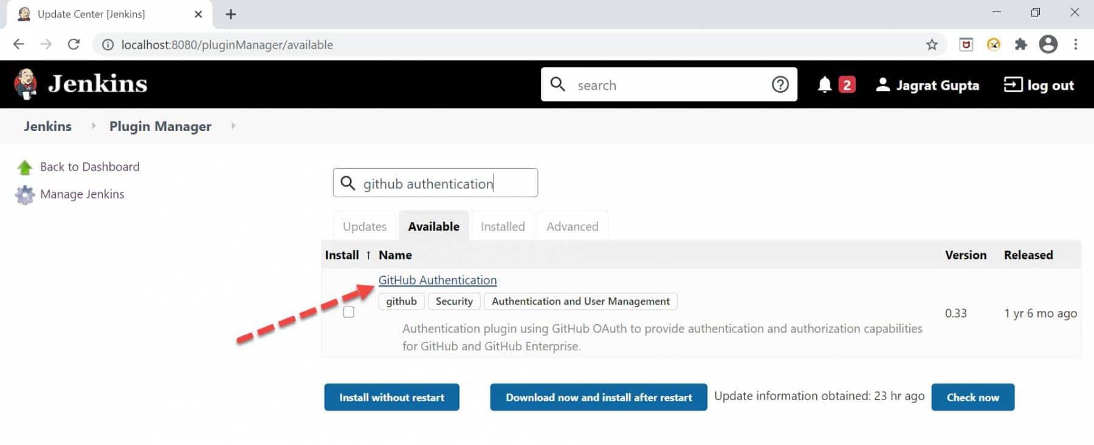Viewport: 1094px width, 445px height.
Task: Open a new browser tab
Action: point(230,14)
